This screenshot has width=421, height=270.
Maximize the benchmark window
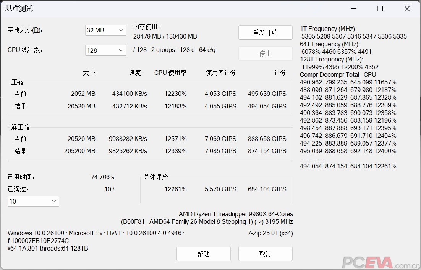point(380,9)
